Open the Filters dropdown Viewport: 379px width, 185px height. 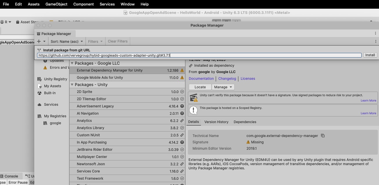click(95, 41)
